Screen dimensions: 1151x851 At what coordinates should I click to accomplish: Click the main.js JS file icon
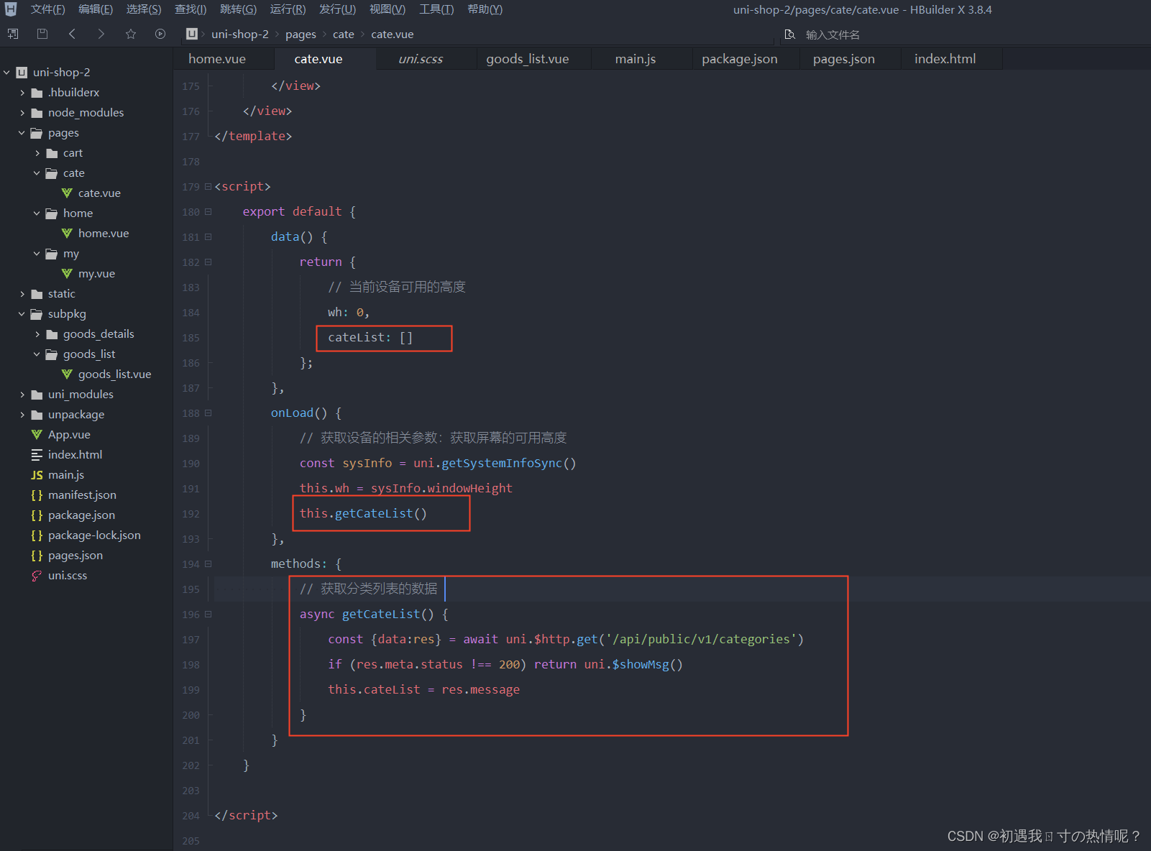pyautogui.click(x=37, y=474)
